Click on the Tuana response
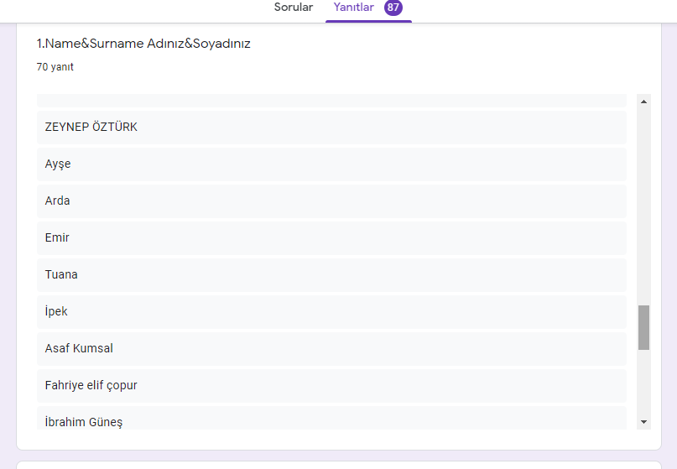This screenshot has height=469, width=677. coord(331,275)
